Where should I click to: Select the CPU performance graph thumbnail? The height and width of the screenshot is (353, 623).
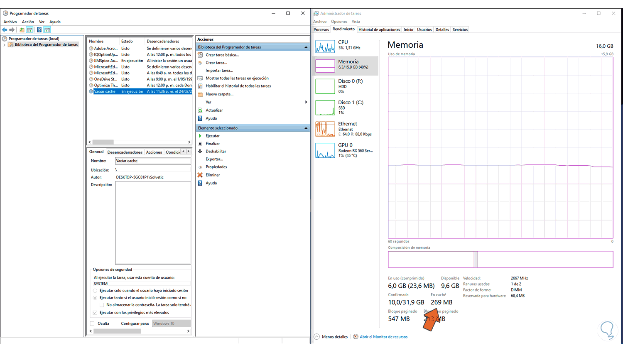coord(325,46)
